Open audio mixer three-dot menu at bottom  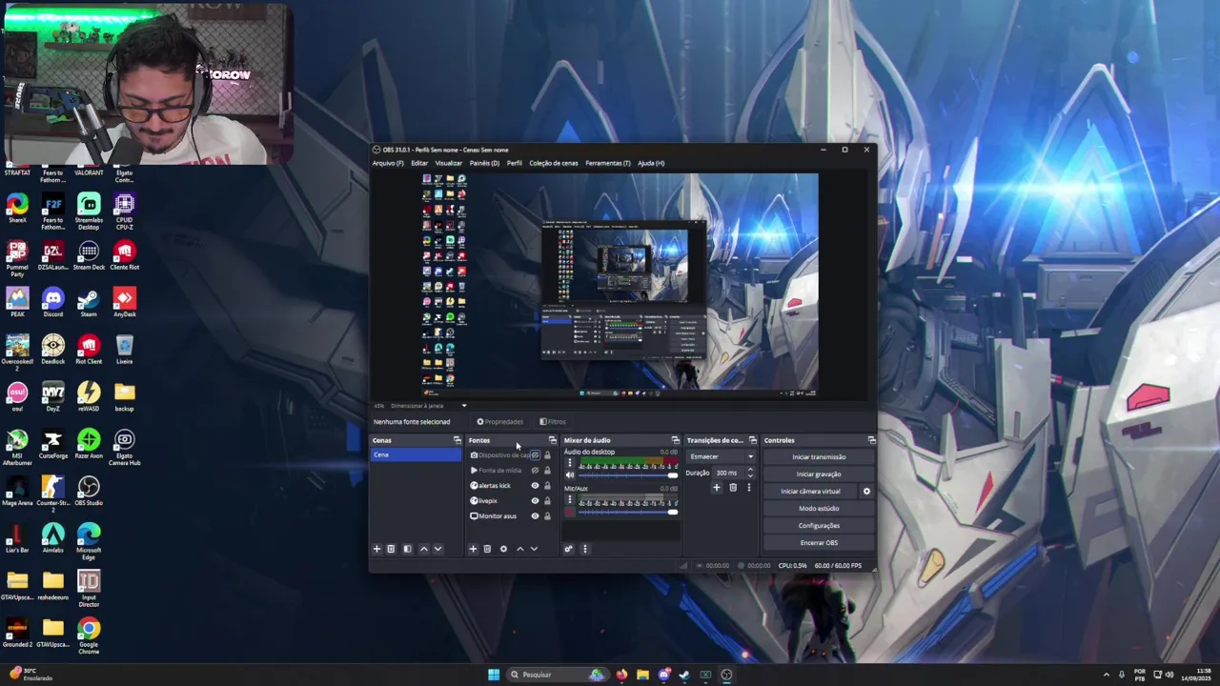pyautogui.click(x=585, y=549)
